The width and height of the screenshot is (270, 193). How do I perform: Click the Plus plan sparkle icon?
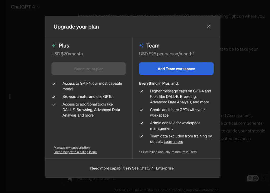55,45
